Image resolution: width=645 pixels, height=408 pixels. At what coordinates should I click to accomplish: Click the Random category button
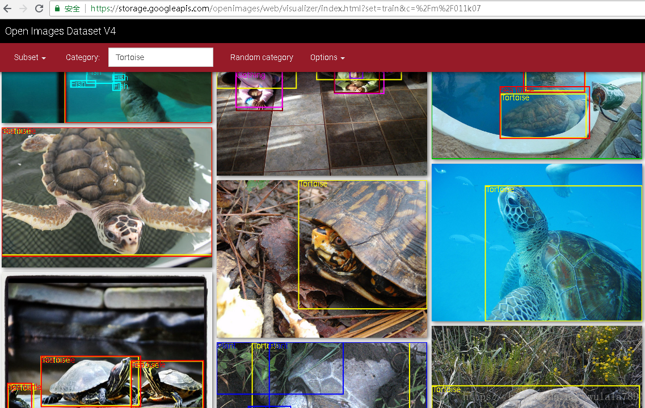262,58
